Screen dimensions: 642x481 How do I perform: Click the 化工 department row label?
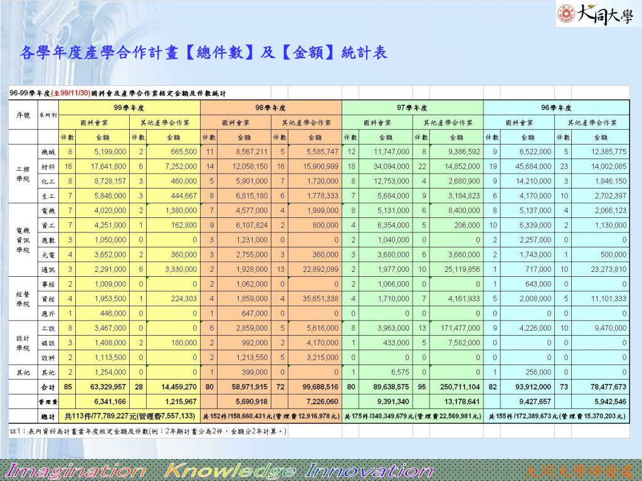pos(48,182)
